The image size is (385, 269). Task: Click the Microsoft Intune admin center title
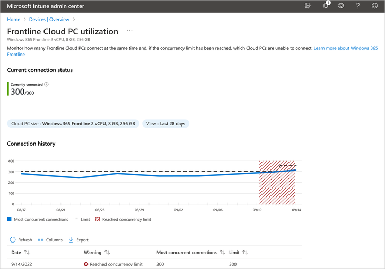[x=46, y=6]
